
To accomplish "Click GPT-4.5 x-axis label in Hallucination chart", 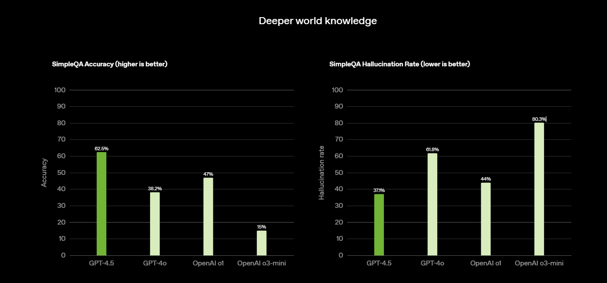I will pyautogui.click(x=379, y=263).
